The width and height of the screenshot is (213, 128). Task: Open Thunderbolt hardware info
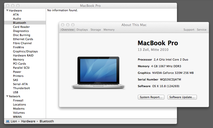21,88
